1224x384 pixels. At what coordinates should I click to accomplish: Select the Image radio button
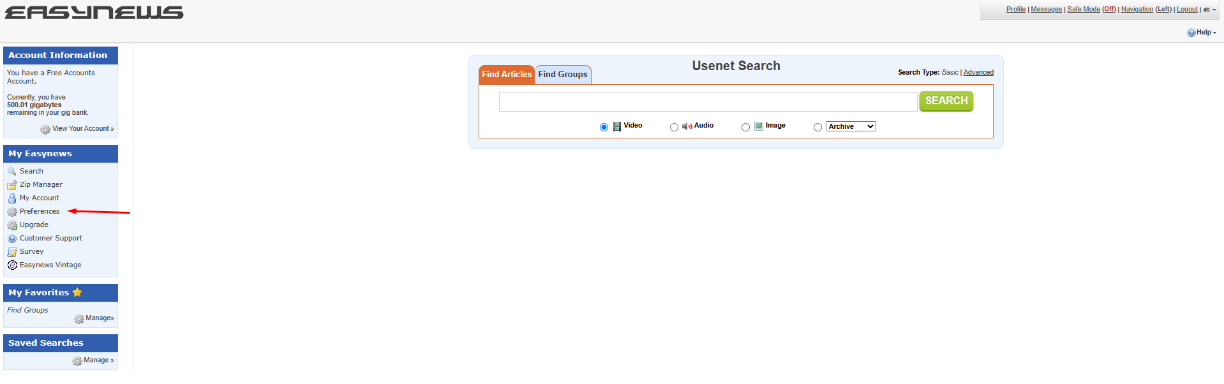(745, 128)
